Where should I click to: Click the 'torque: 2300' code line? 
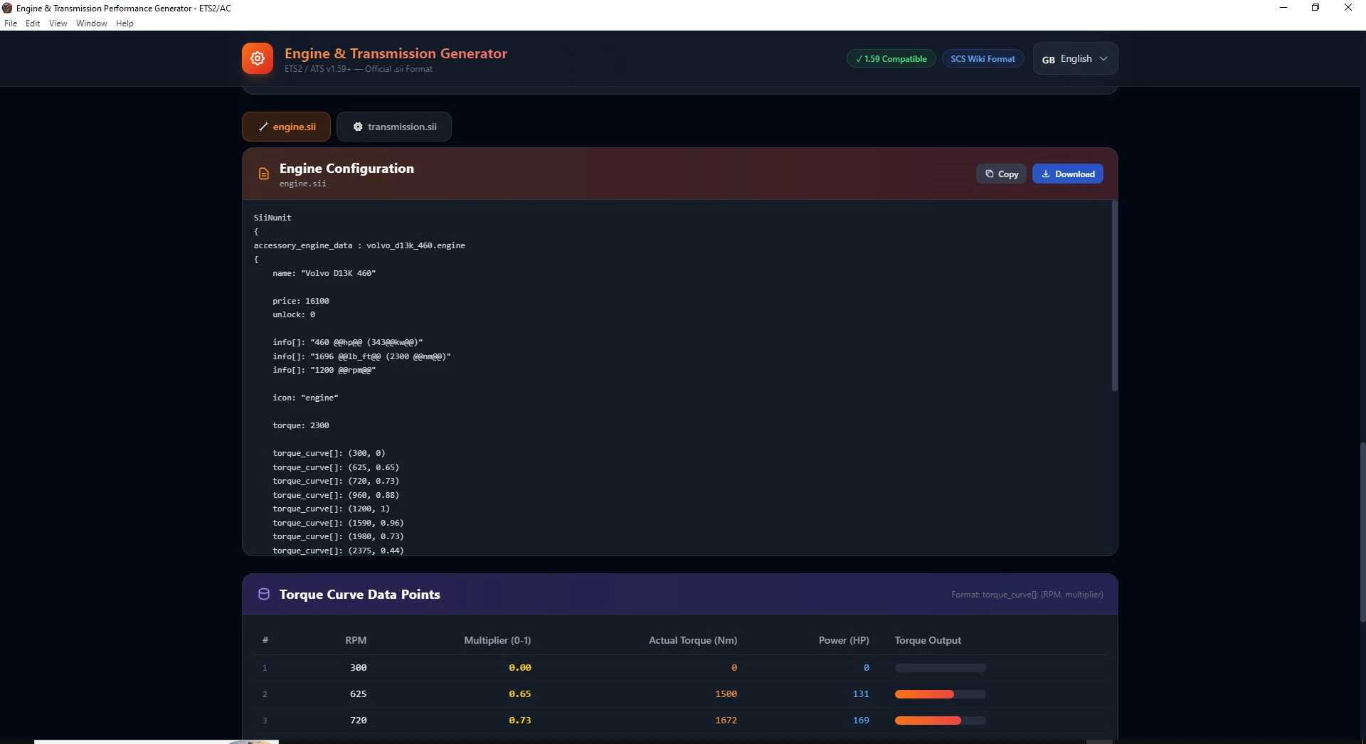tap(301, 425)
